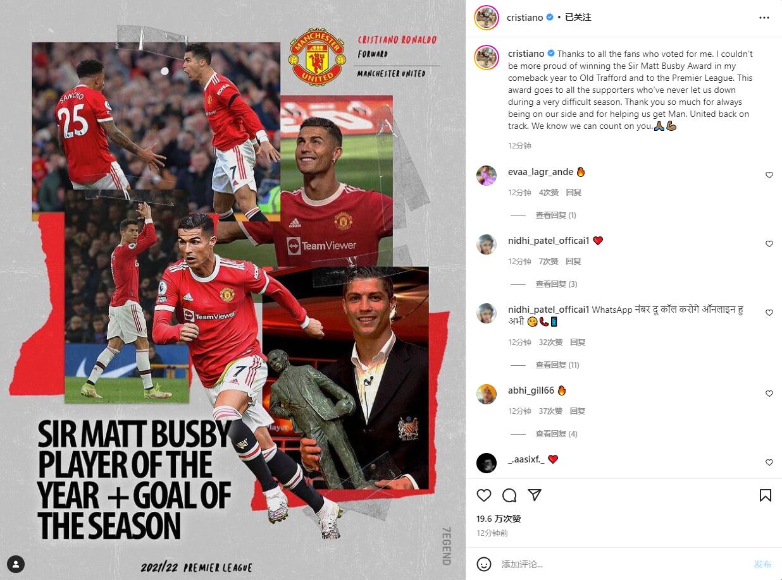This screenshot has width=782, height=580.
Task: Open the three-dots more options menu
Action: 764,18
